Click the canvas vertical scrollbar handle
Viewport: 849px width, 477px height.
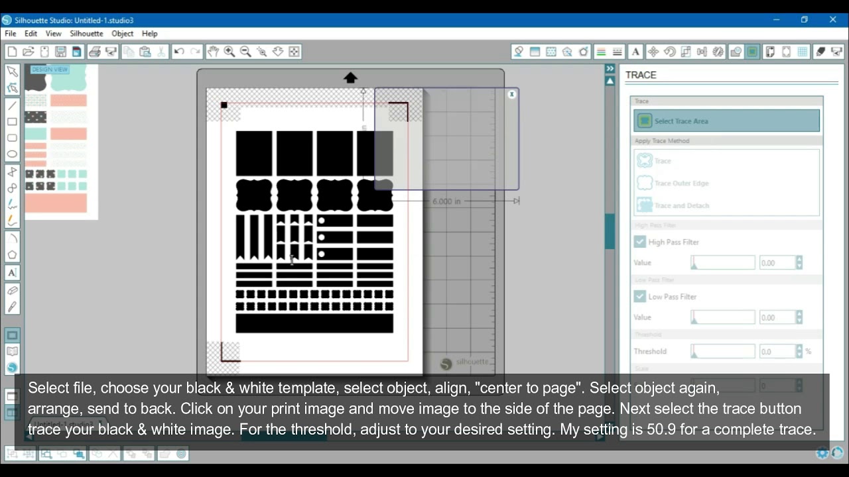click(610, 232)
